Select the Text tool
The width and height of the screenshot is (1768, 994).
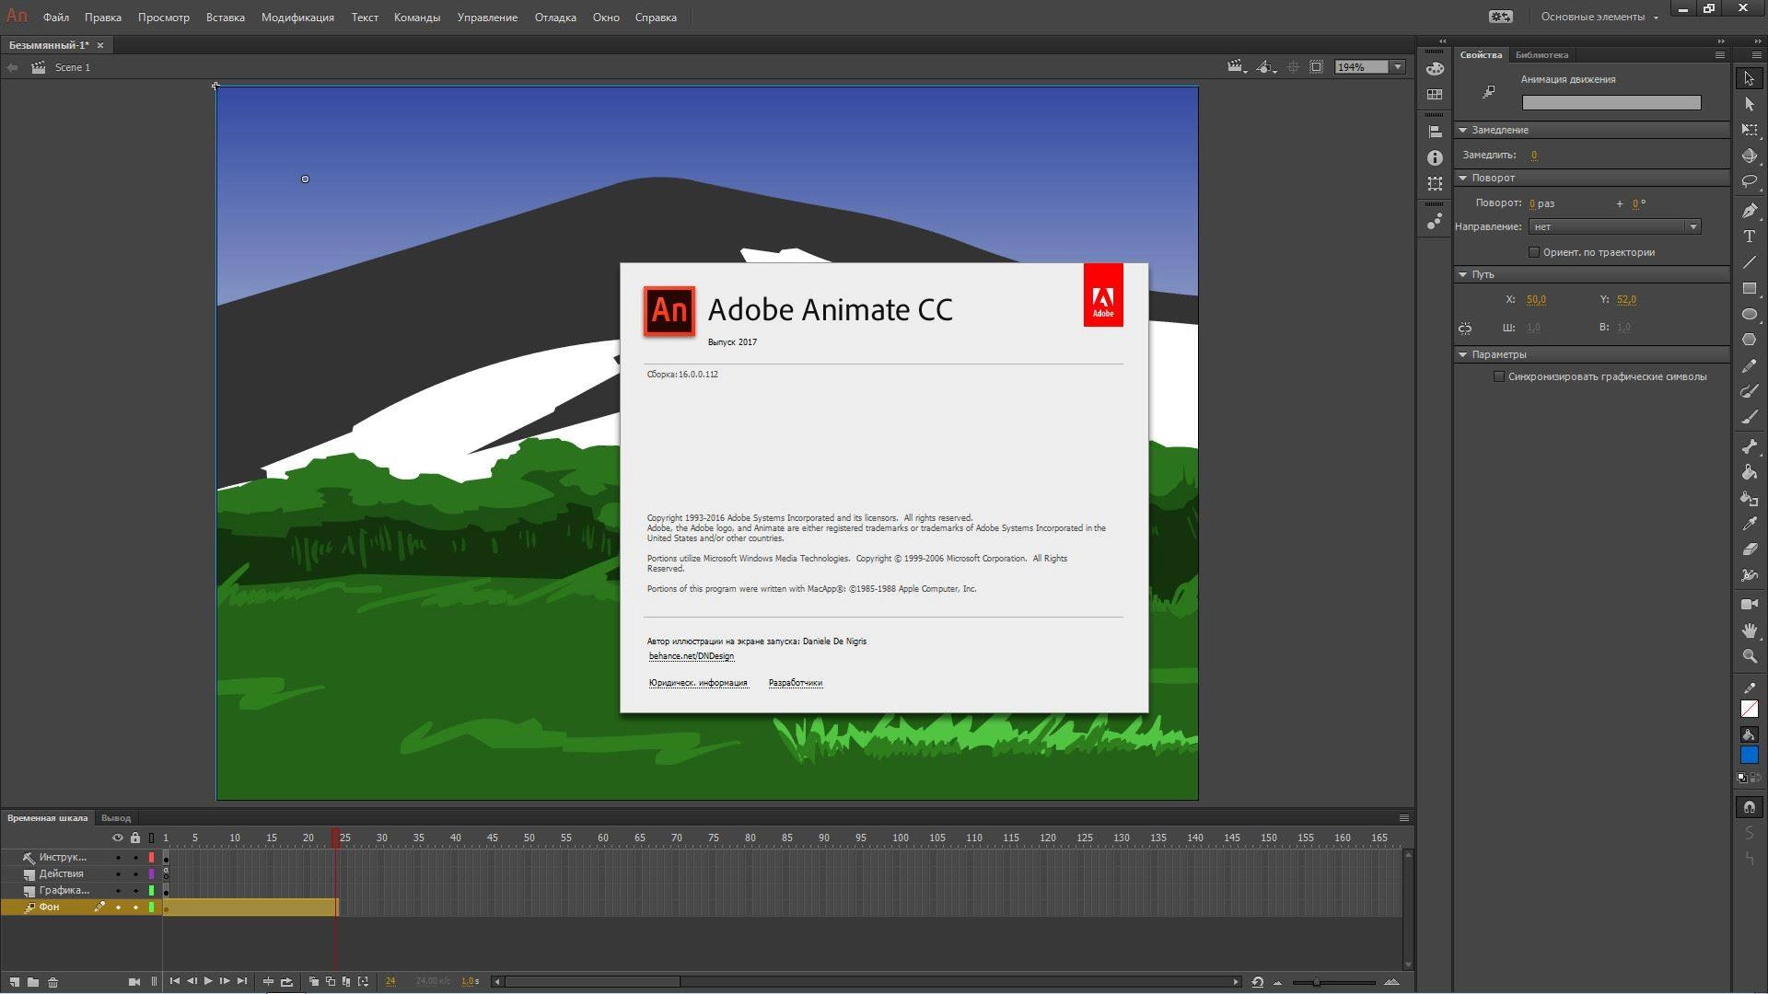[1749, 237]
